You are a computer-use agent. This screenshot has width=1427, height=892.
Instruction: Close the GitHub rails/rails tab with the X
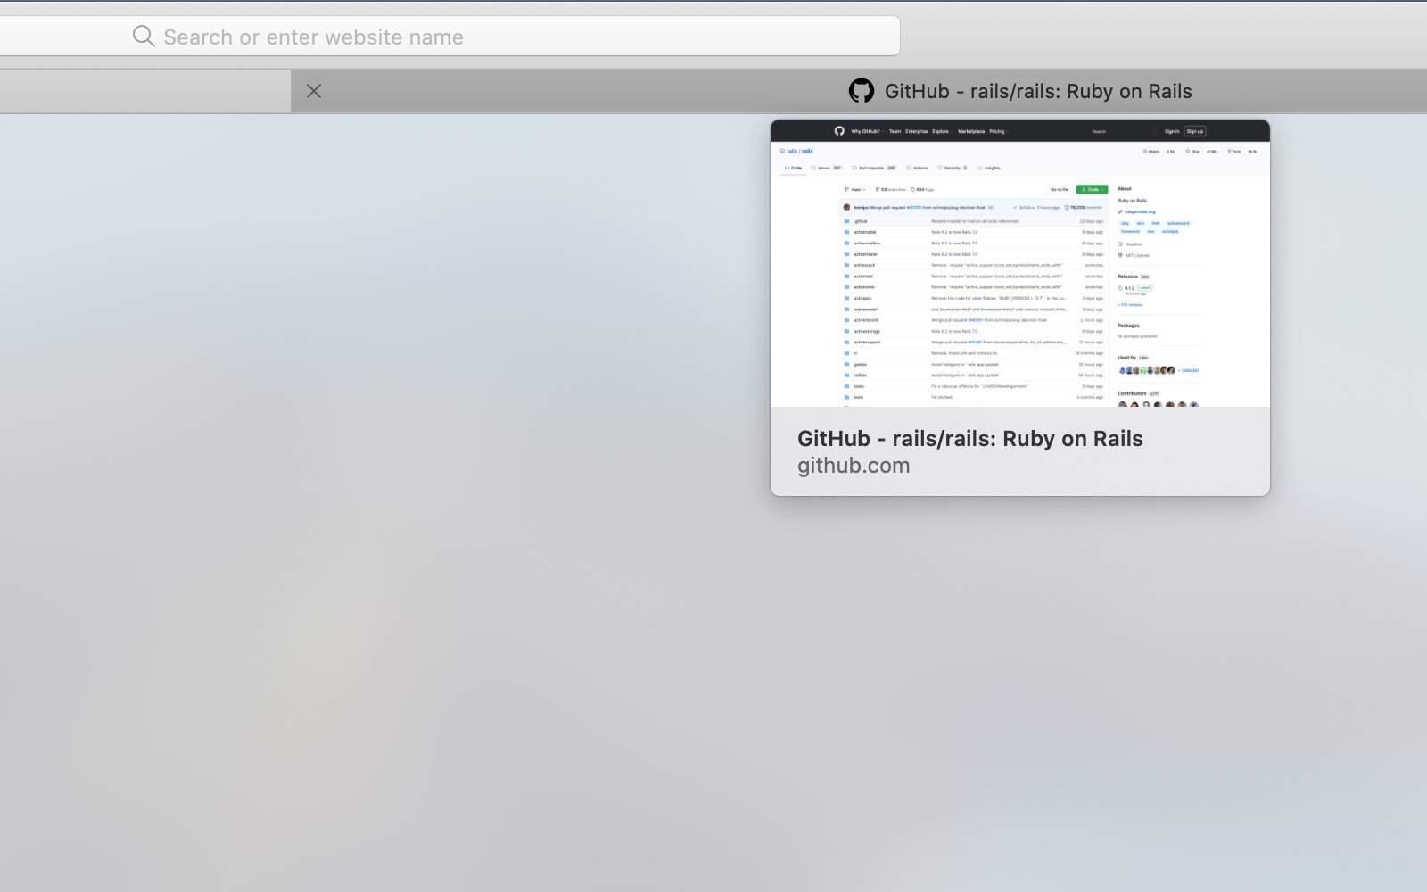pyautogui.click(x=314, y=91)
